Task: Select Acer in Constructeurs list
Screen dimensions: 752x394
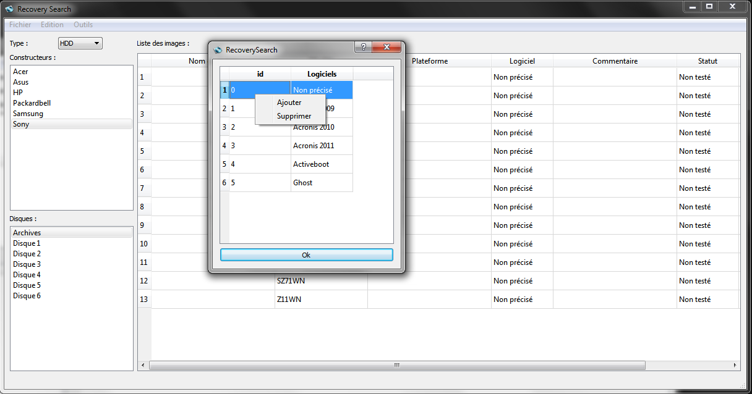Action: tap(20, 72)
